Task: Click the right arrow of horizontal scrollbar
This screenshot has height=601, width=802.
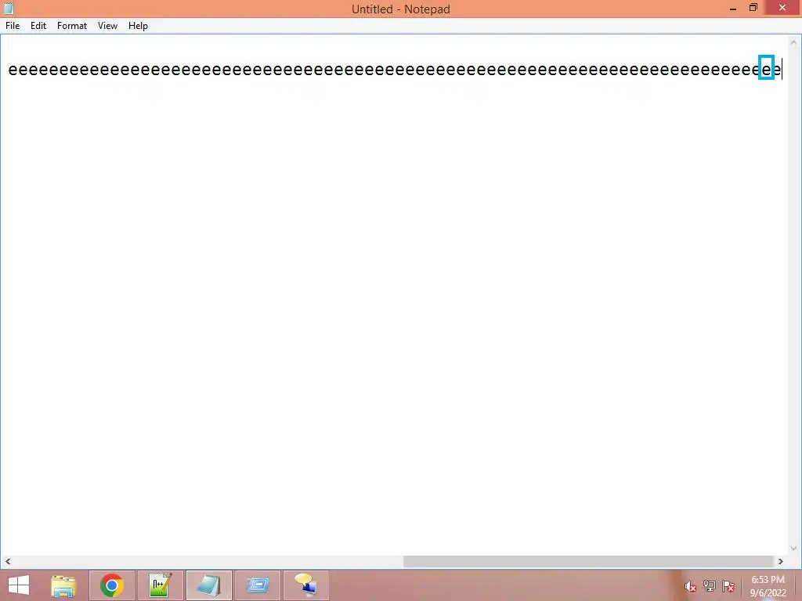Action: pos(781,562)
